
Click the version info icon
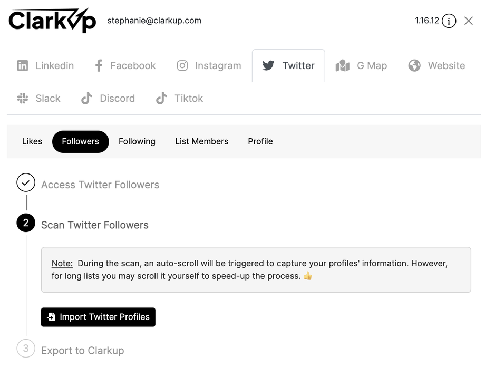click(449, 21)
